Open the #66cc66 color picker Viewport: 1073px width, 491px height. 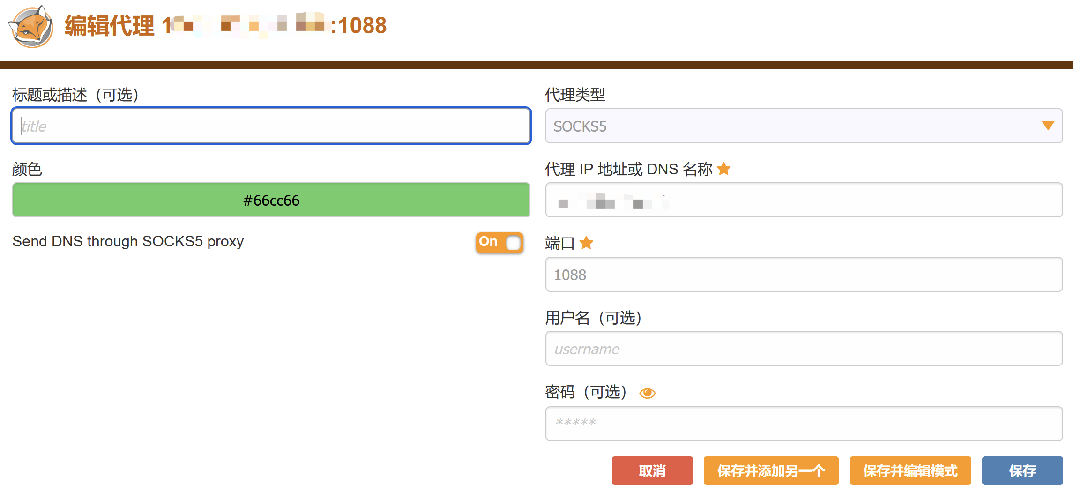[271, 200]
